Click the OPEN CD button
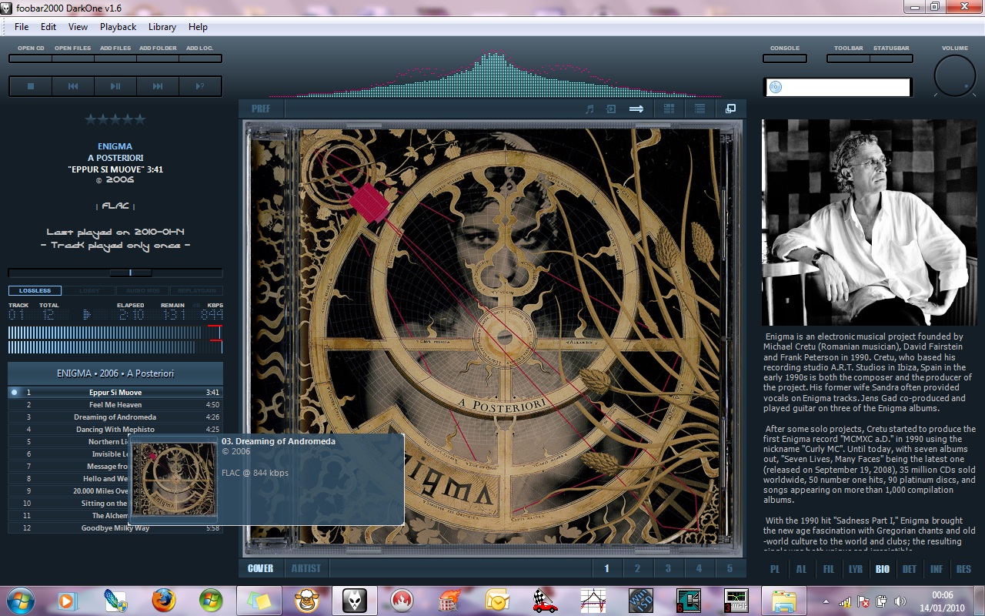 pyautogui.click(x=31, y=58)
